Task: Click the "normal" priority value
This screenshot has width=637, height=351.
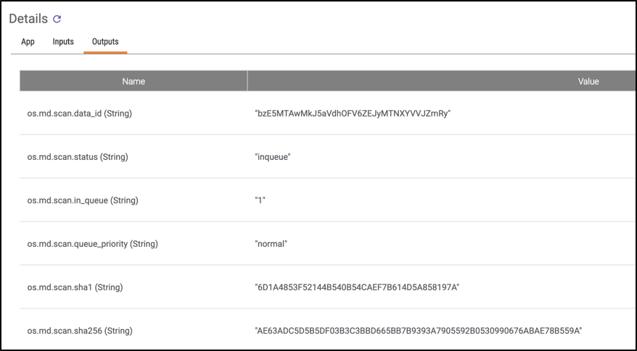Action: click(271, 244)
